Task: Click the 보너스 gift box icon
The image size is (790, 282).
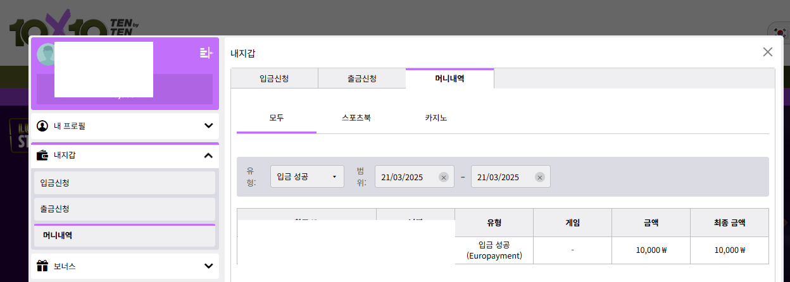Action: (x=42, y=266)
